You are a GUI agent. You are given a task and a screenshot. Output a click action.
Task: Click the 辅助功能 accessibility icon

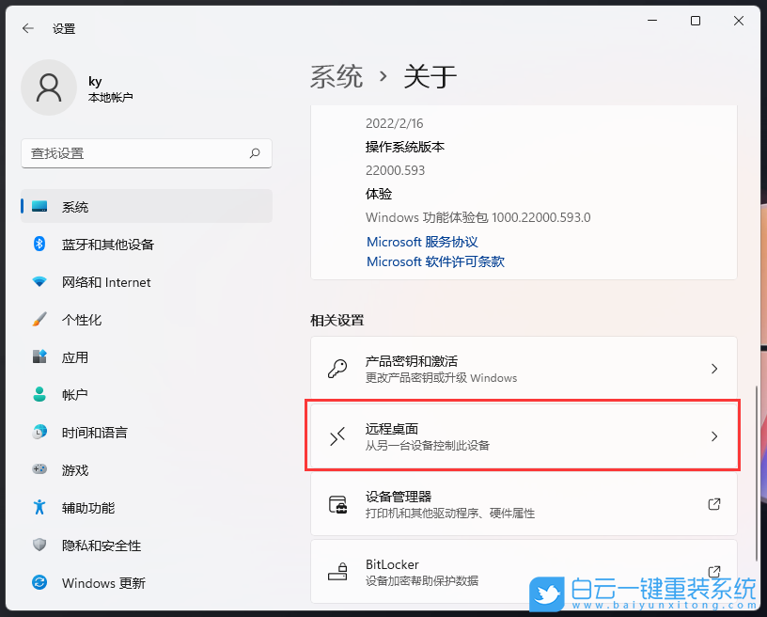(x=38, y=508)
